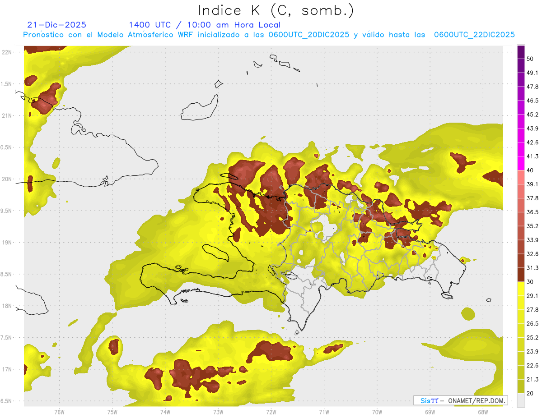
Task: Click the "43.9" color scale value
Action: [x=533, y=129]
